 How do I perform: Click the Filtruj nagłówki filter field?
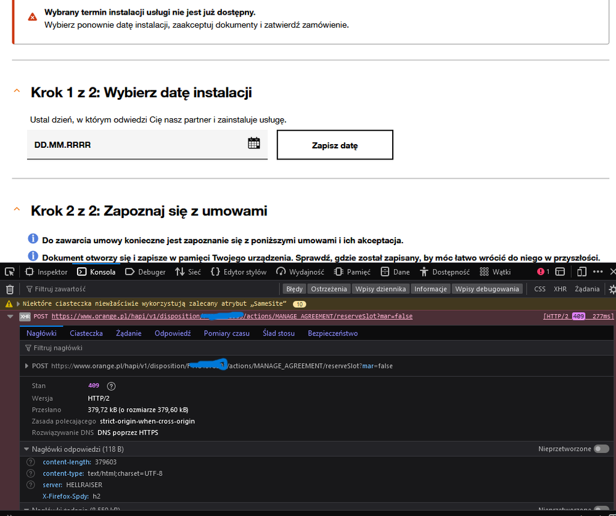(62, 348)
